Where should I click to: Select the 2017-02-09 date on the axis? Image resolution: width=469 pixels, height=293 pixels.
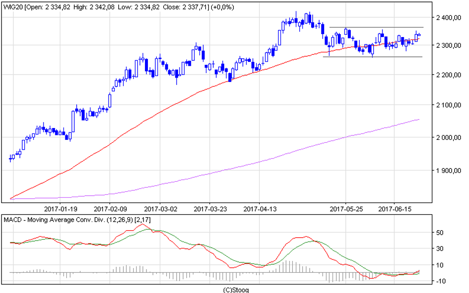110,209
